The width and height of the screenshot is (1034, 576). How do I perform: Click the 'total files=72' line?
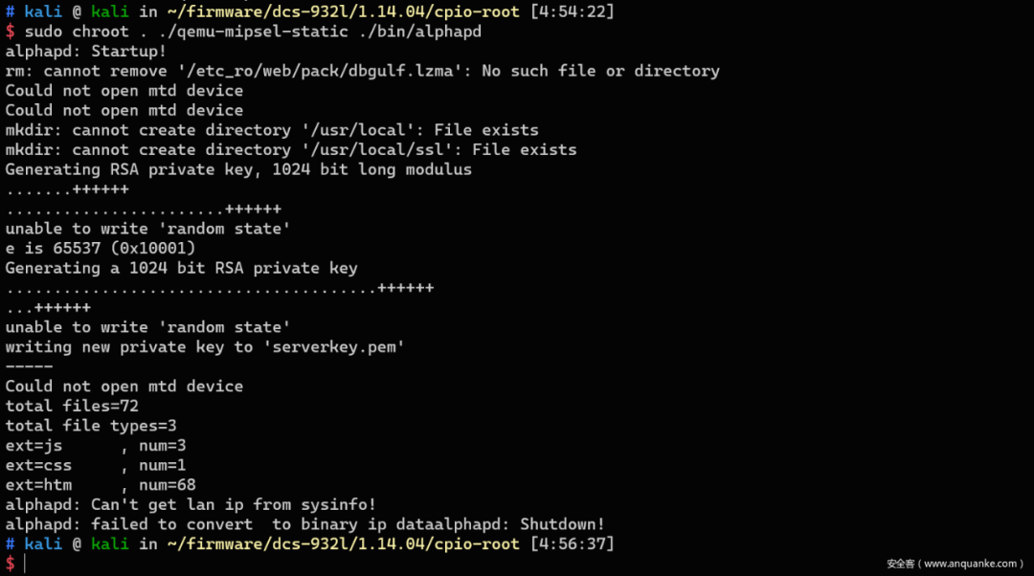point(72,406)
